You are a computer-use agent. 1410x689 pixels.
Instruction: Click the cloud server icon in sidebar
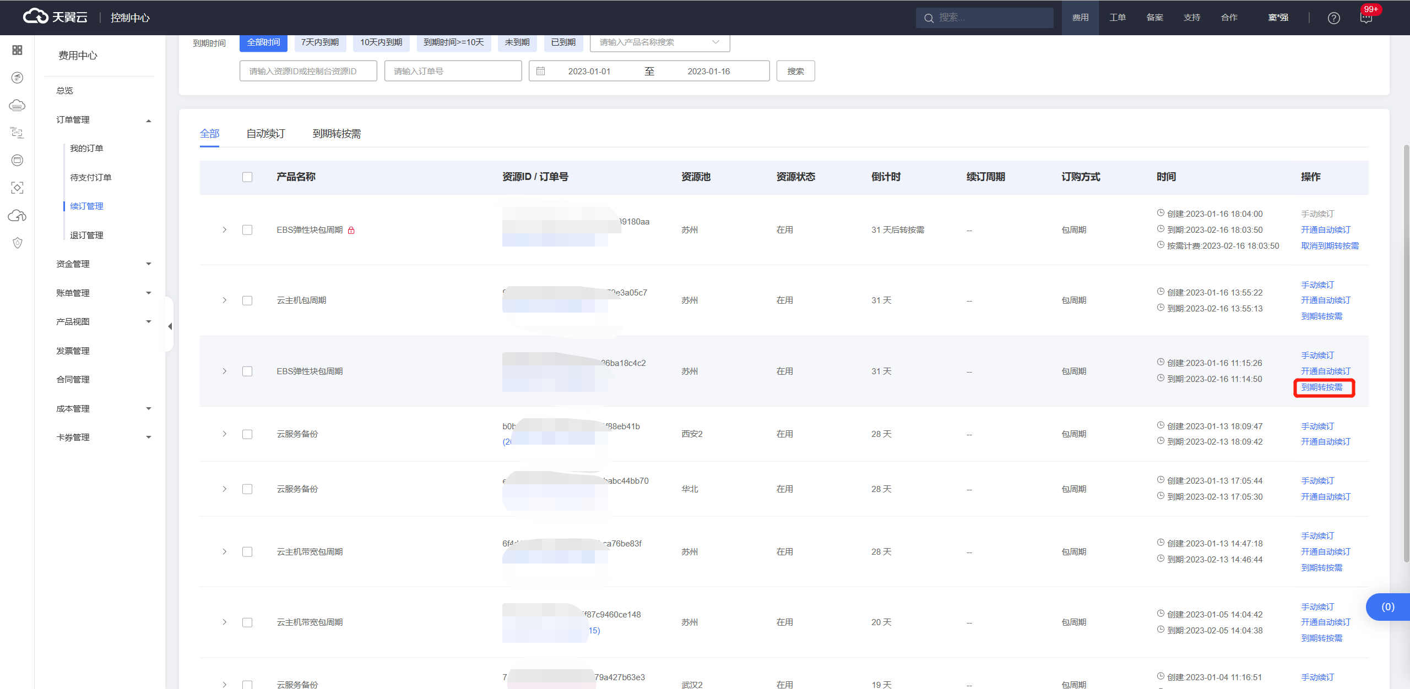click(x=17, y=105)
